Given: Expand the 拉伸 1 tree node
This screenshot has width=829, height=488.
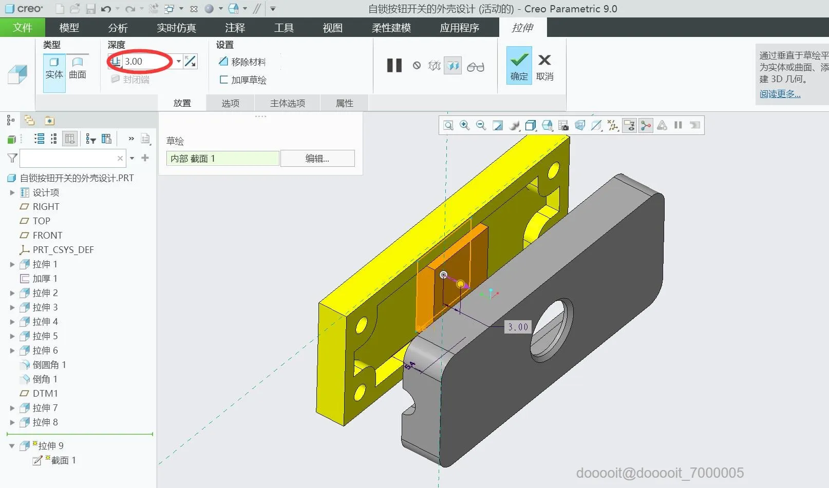Looking at the screenshot, I should tap(12, 264).
